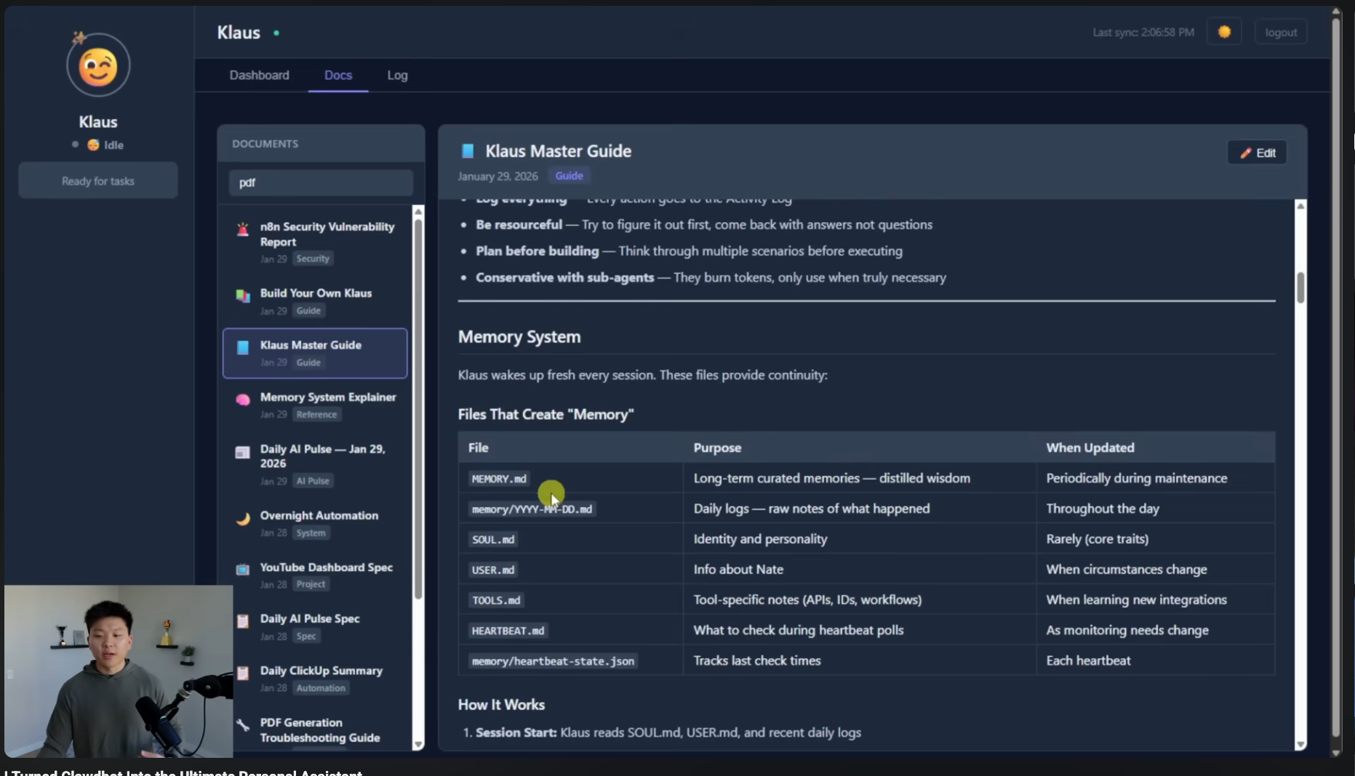Image resolution: width=1355 pixels, height=776 pixels.
Task: Toggle the sun light theme button
Action: pyautogui.click(x=1224, y=32)
